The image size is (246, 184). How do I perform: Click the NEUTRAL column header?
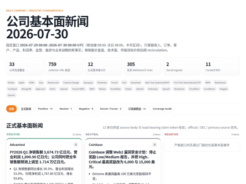tap(92, 134)
